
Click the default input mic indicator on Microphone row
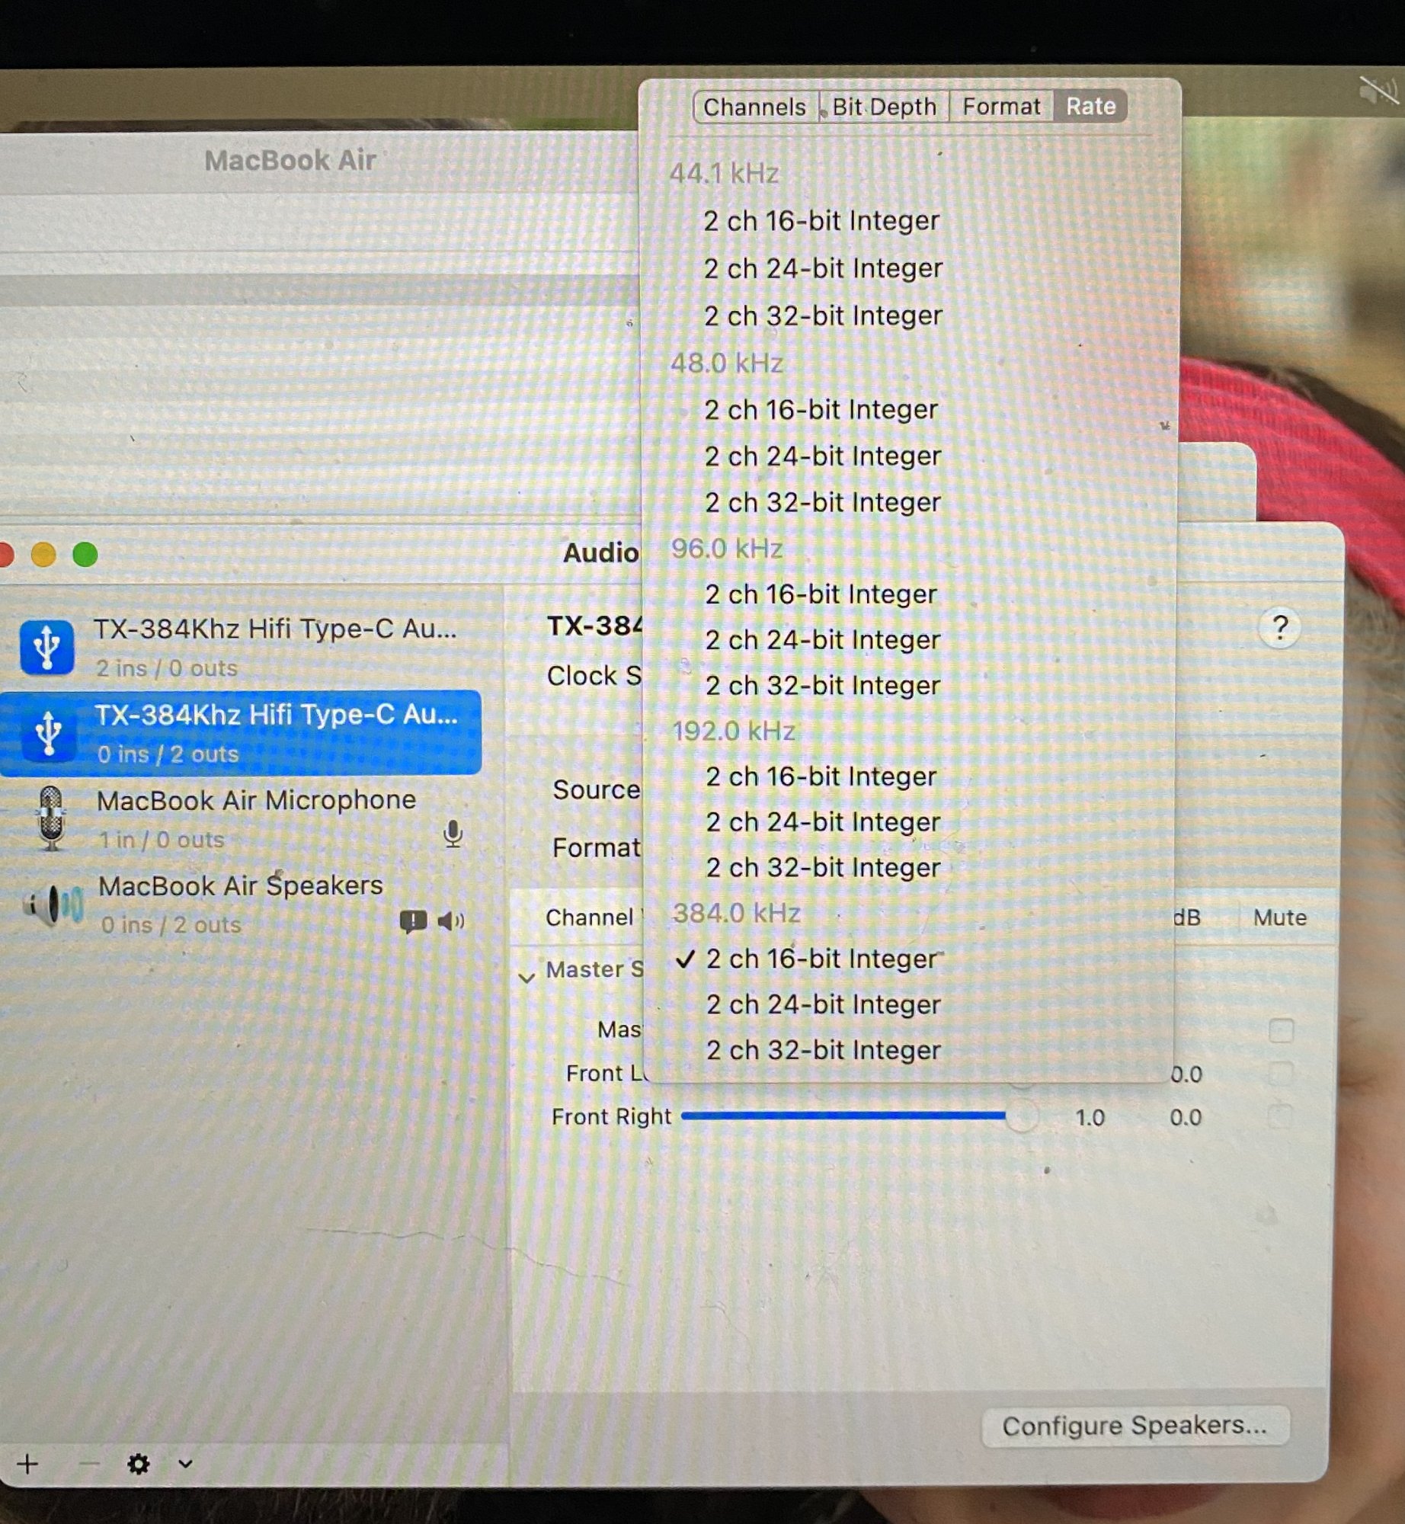pos(453,834)
